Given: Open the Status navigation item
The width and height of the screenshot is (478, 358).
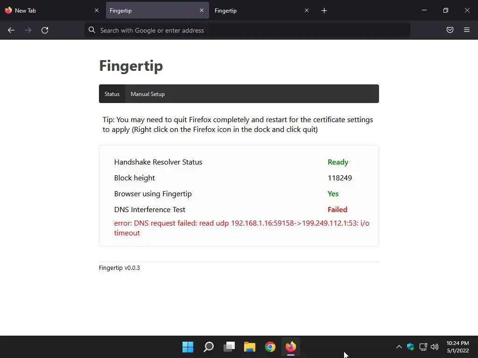Looking at the screenshot, I should coord(112,94).
